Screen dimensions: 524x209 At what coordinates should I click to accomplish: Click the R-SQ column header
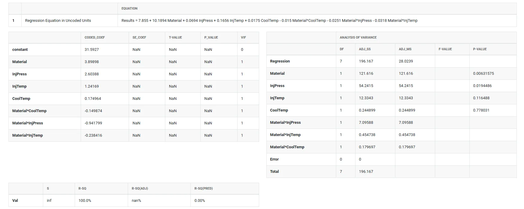82,188
